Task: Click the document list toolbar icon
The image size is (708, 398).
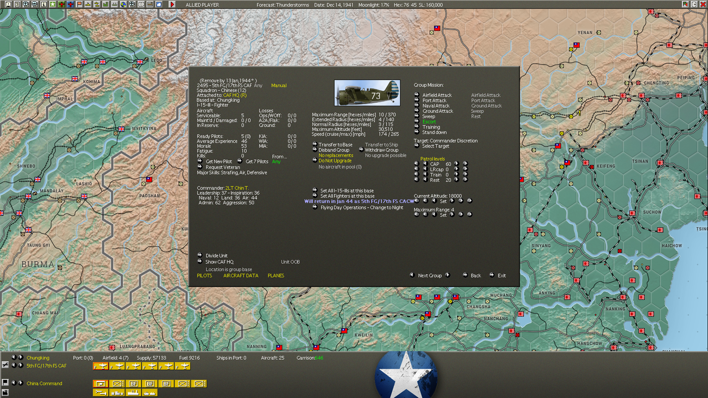Action: pos(17,4)
